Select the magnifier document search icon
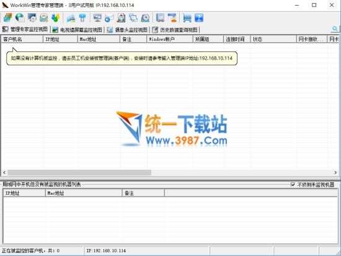The image size is (341, 256). (x=121, y=18)
